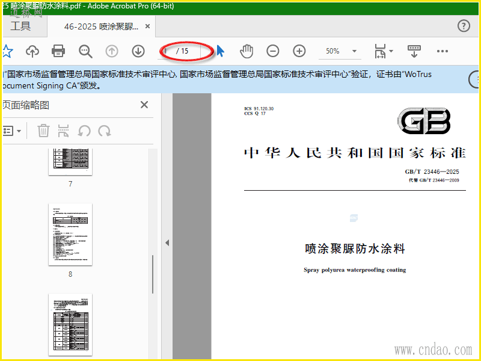Screen dimensions: 481x361
Task: Open the Tools tab (工具)
Action: (20, 26)
